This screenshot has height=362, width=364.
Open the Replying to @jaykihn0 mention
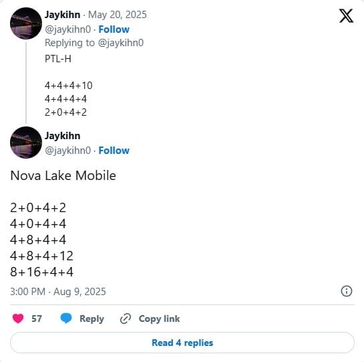[x=120, y=43]
